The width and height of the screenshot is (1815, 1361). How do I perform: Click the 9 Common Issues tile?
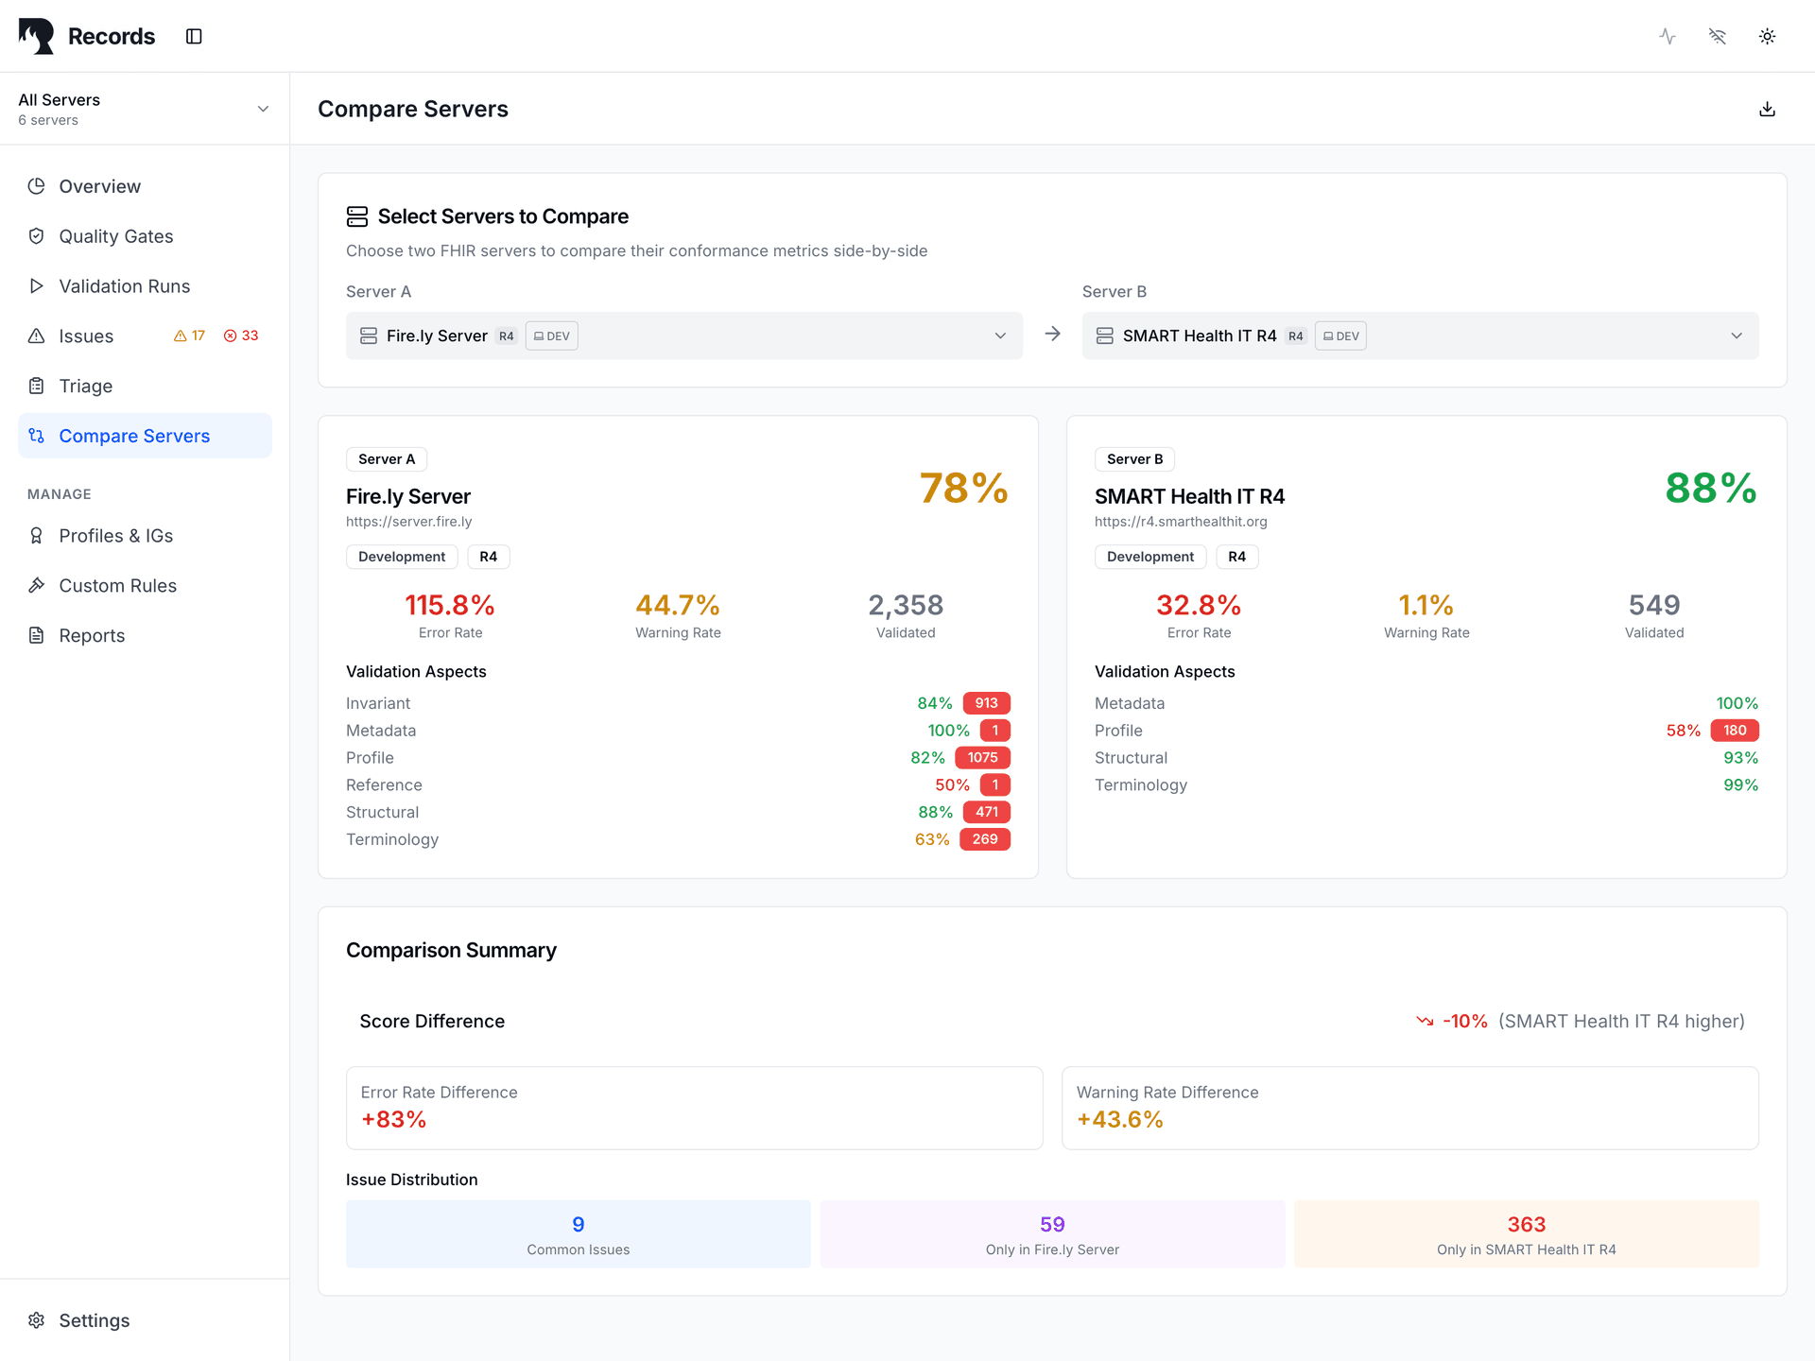578,1234
